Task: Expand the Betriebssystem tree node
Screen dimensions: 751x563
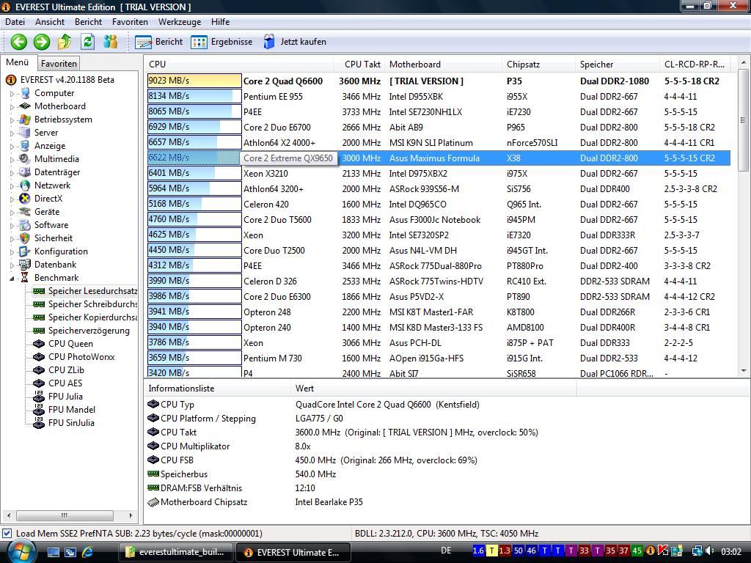Action: pyautogui.click(x=12, y=120)
